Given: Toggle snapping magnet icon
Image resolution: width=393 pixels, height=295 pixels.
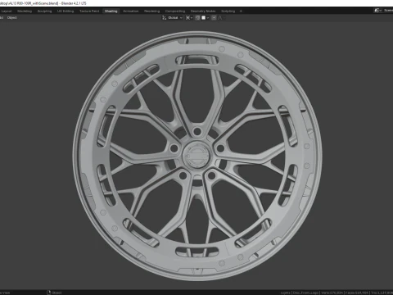Looking at the screenshot, I should point(197,18).
